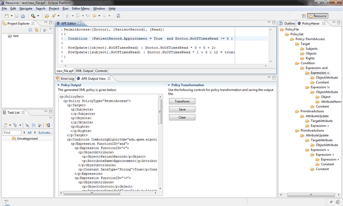The width and height of the screenshot is (343, 206).
Task: Click the Save policy button
Action: pos(182,110)
